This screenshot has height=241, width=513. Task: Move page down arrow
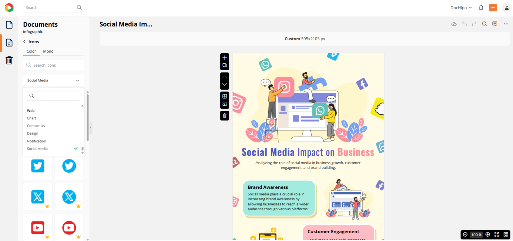225,85
